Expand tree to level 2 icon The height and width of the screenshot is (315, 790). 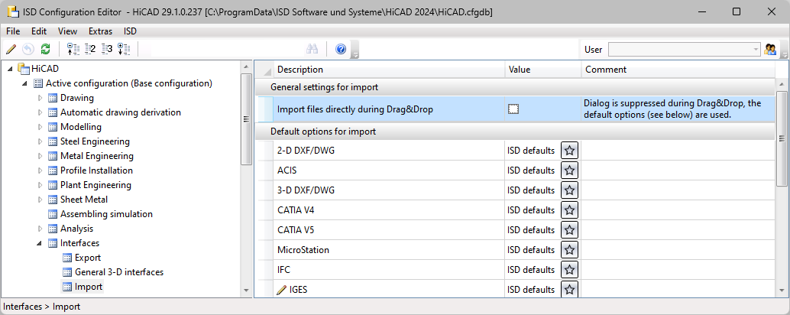[x=90, y=50]
